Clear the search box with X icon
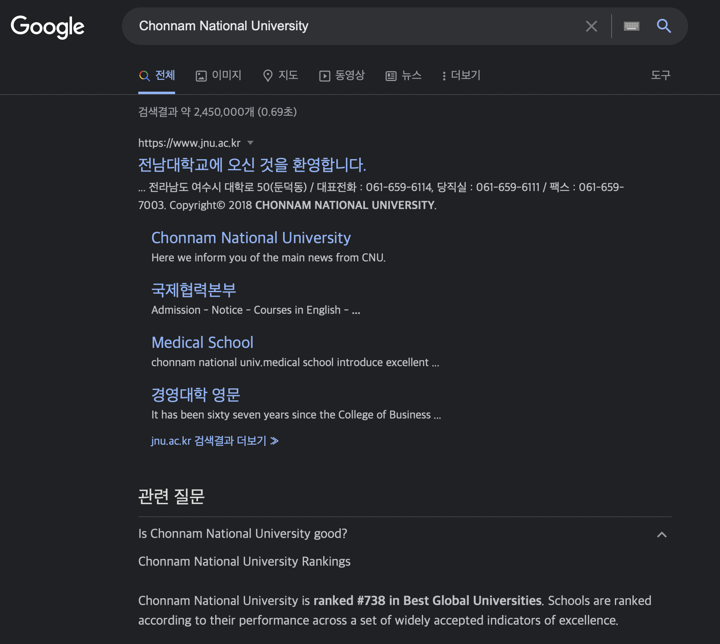720x644 pixels. coord(591,26)
